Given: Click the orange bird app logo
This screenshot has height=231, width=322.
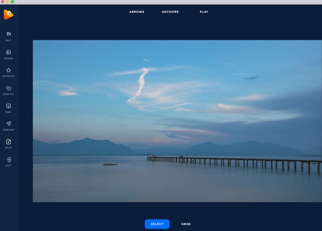Looking at the screenshot, I should coord(8,14).
